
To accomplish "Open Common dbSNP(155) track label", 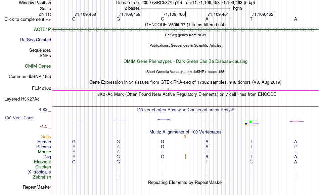I will tap(30, 76).
